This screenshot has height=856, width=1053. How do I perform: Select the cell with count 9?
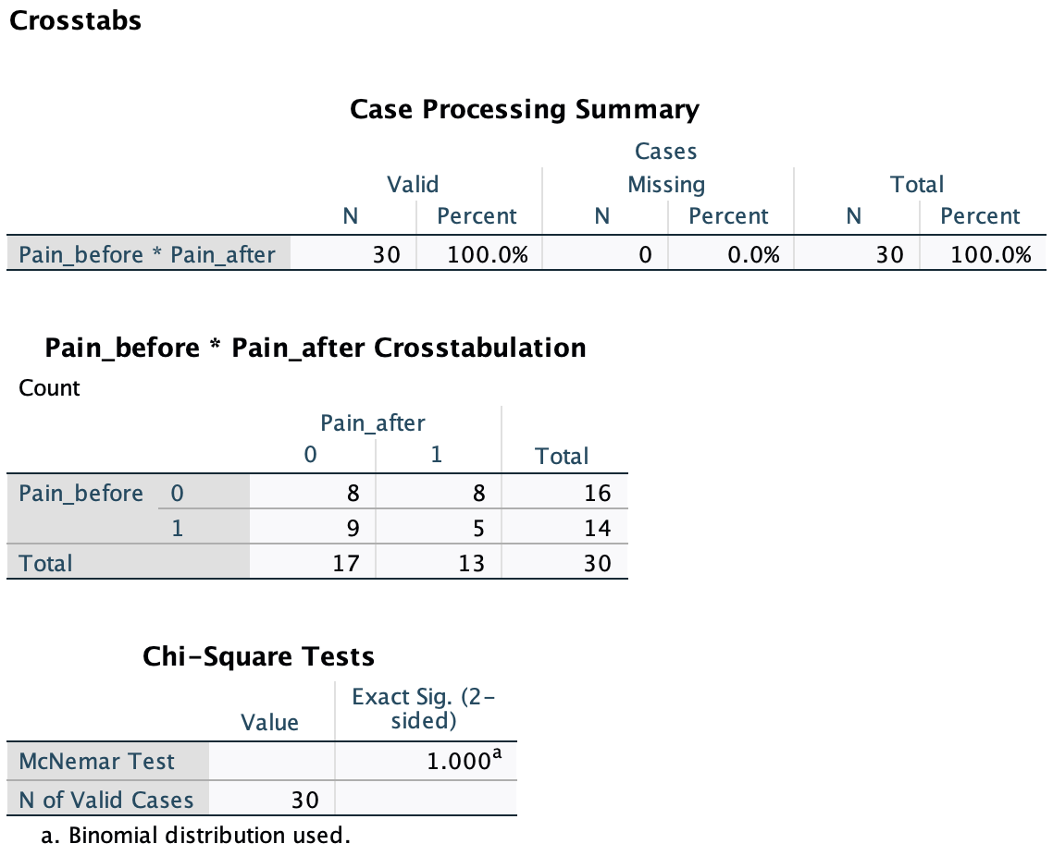(x=352, y=528)
